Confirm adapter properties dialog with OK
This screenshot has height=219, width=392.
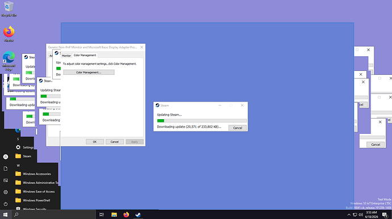click(95, 142)
